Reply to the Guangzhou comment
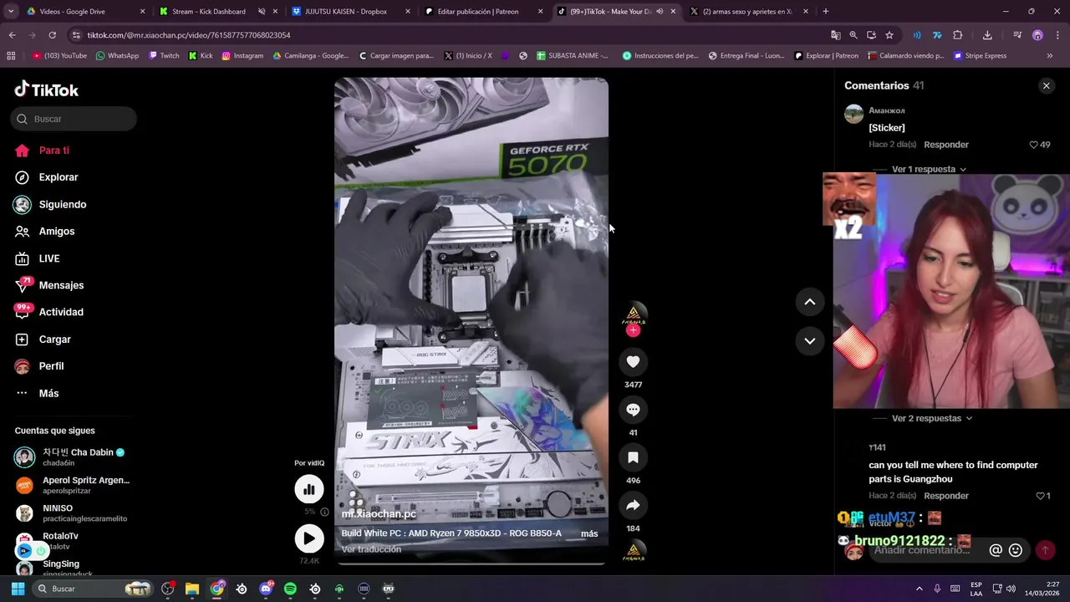 pos(946,496)
